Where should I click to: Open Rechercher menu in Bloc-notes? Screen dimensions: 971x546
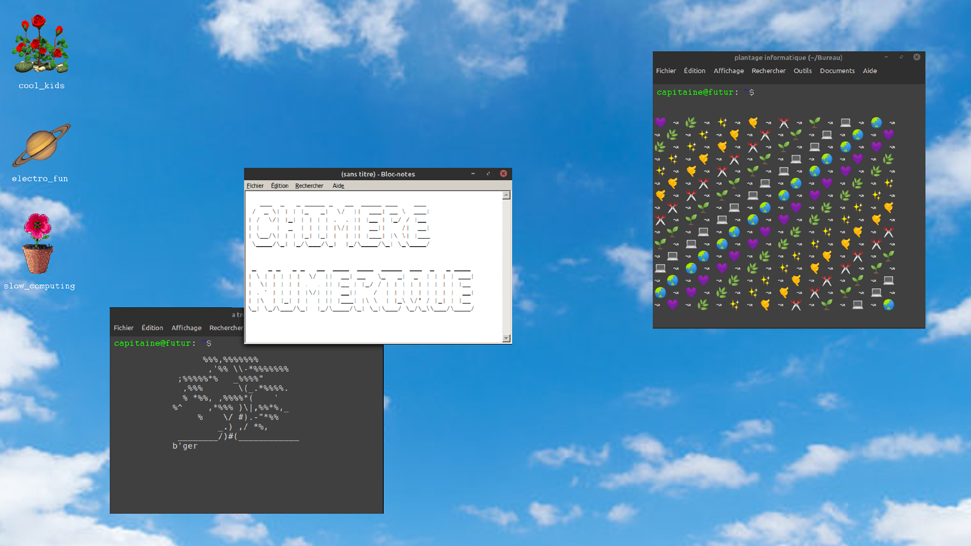click(309, 186)
